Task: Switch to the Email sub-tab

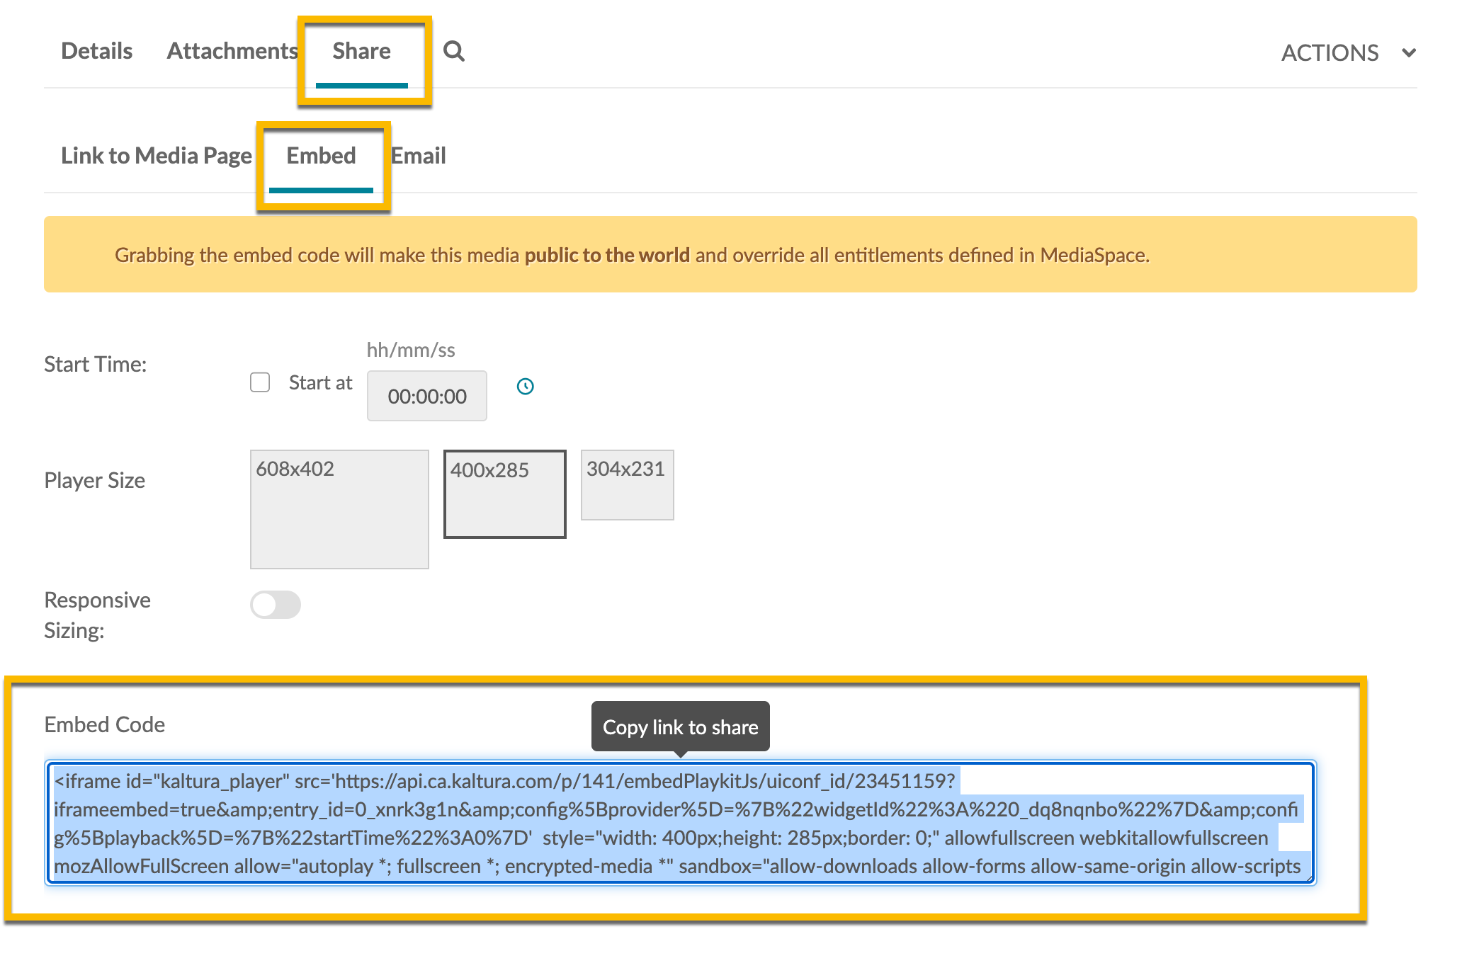Action: pos(418,156)
